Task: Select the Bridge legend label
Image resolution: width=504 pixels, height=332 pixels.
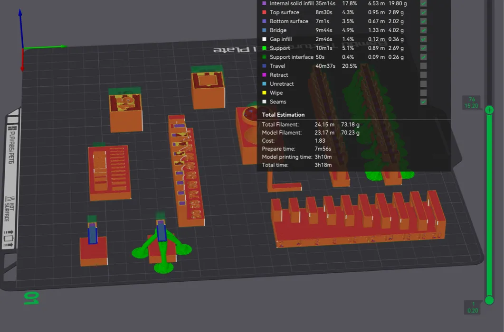Action: tap(278, 30)
